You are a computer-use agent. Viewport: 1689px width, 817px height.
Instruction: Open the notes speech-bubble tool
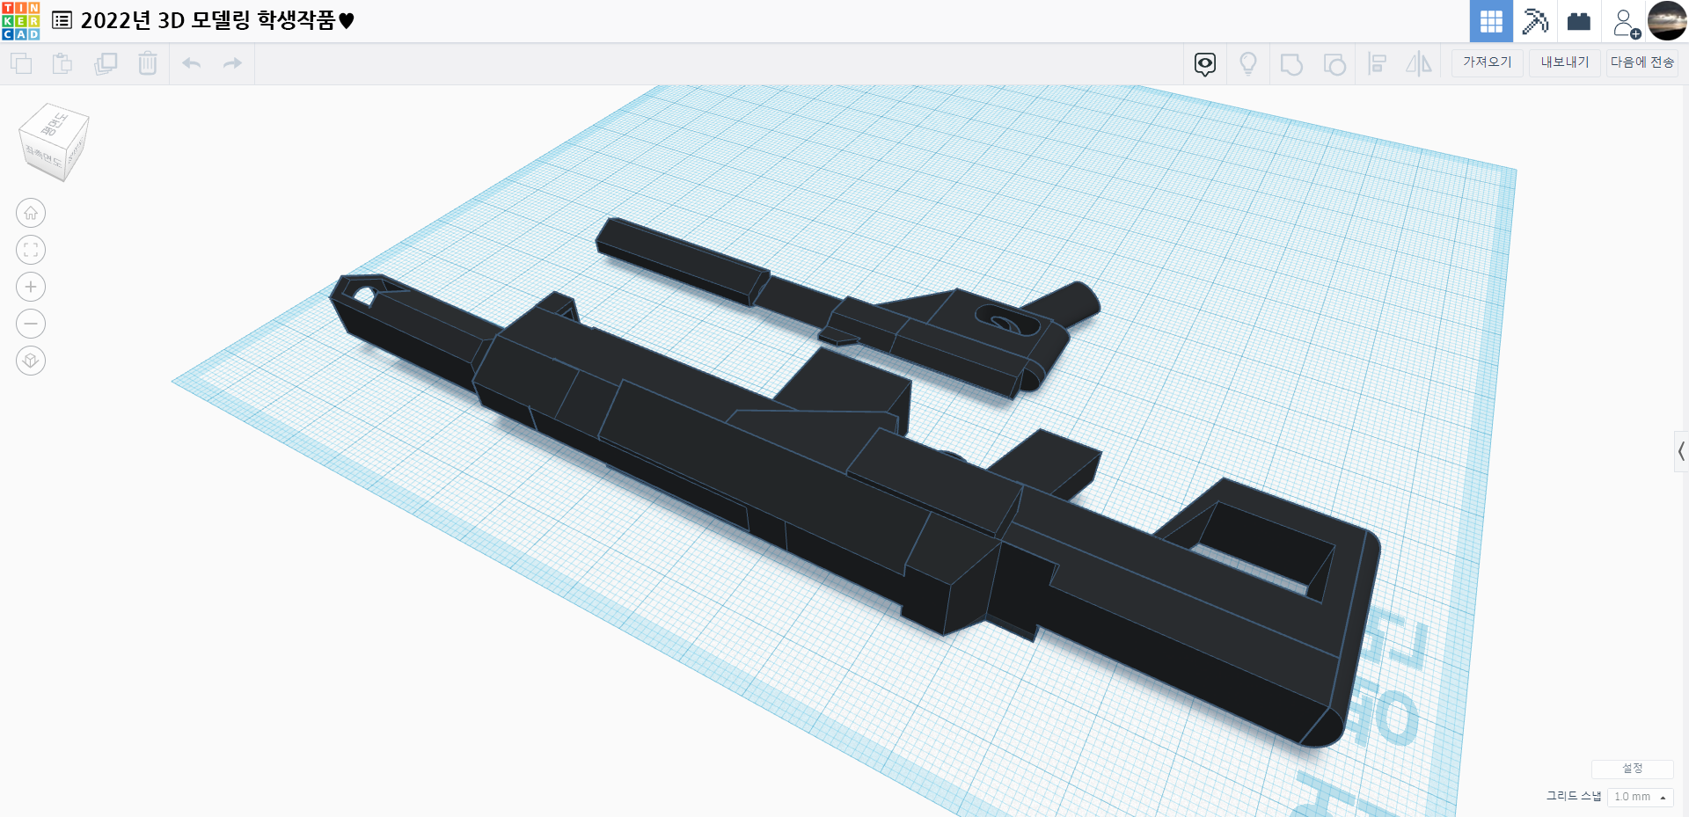coord(1205,63)
